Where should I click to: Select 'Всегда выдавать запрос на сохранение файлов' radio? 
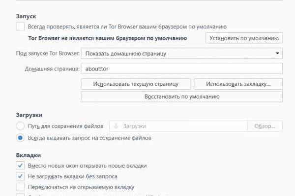[20, 138]
